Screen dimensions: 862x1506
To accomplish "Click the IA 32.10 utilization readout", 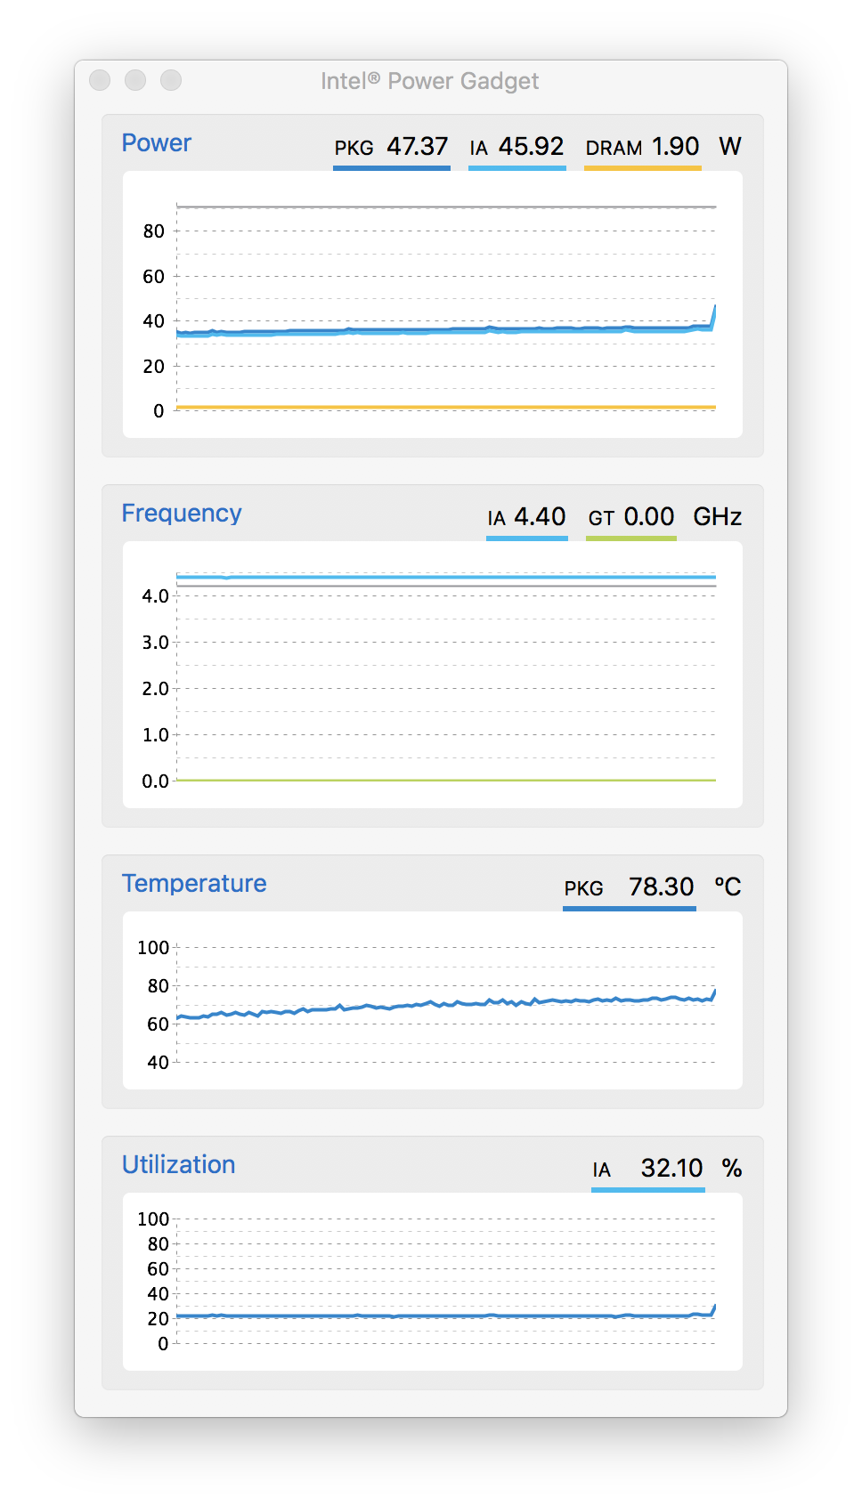I will [647, 1169].
